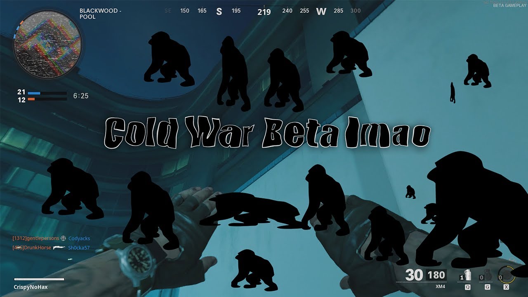Click compass value 285
This screenshot has height=297, width=528.
[338, 11]
